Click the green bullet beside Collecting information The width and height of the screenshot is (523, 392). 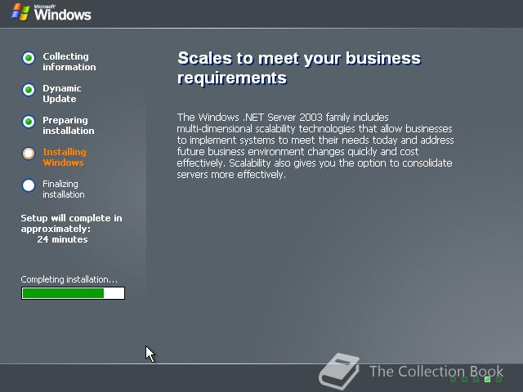29,58
